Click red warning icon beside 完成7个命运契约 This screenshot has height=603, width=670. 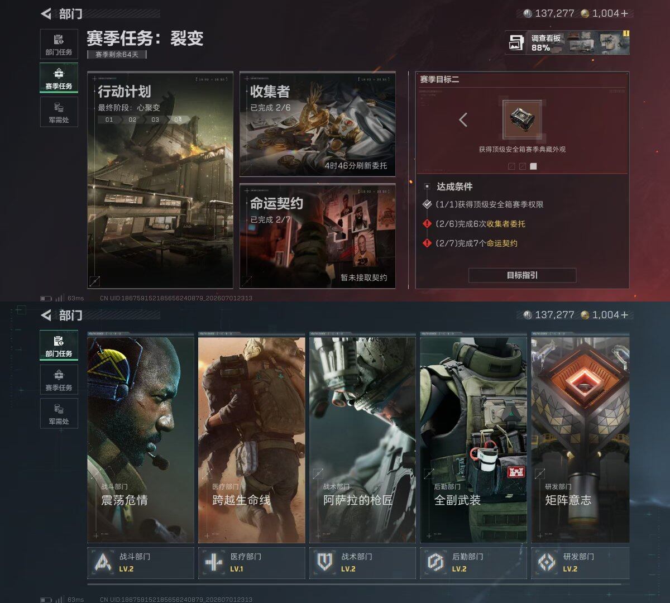(x=427, y=243)
